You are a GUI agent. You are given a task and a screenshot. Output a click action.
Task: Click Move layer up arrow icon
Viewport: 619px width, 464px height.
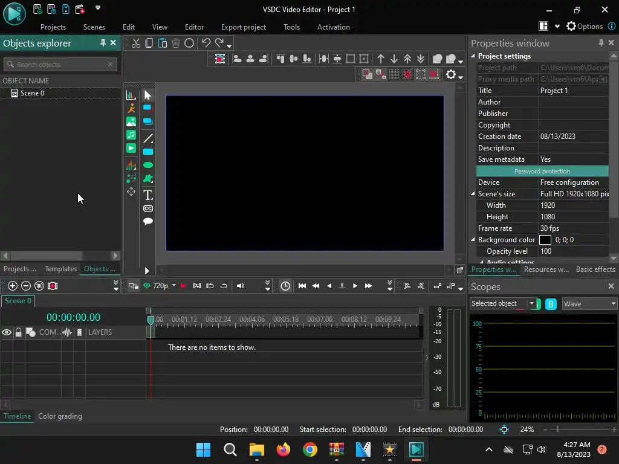click(381, 59)
